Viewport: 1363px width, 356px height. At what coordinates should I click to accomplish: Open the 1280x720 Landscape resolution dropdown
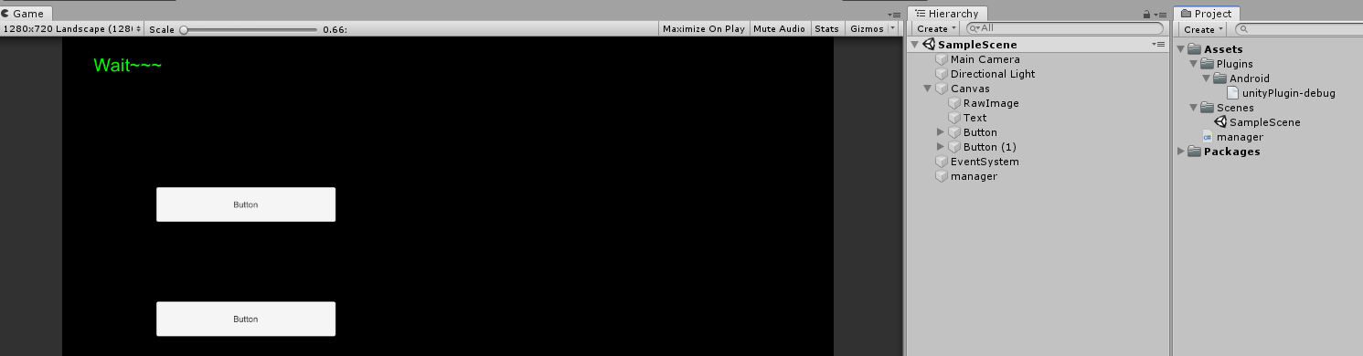[x=72, y=29]
